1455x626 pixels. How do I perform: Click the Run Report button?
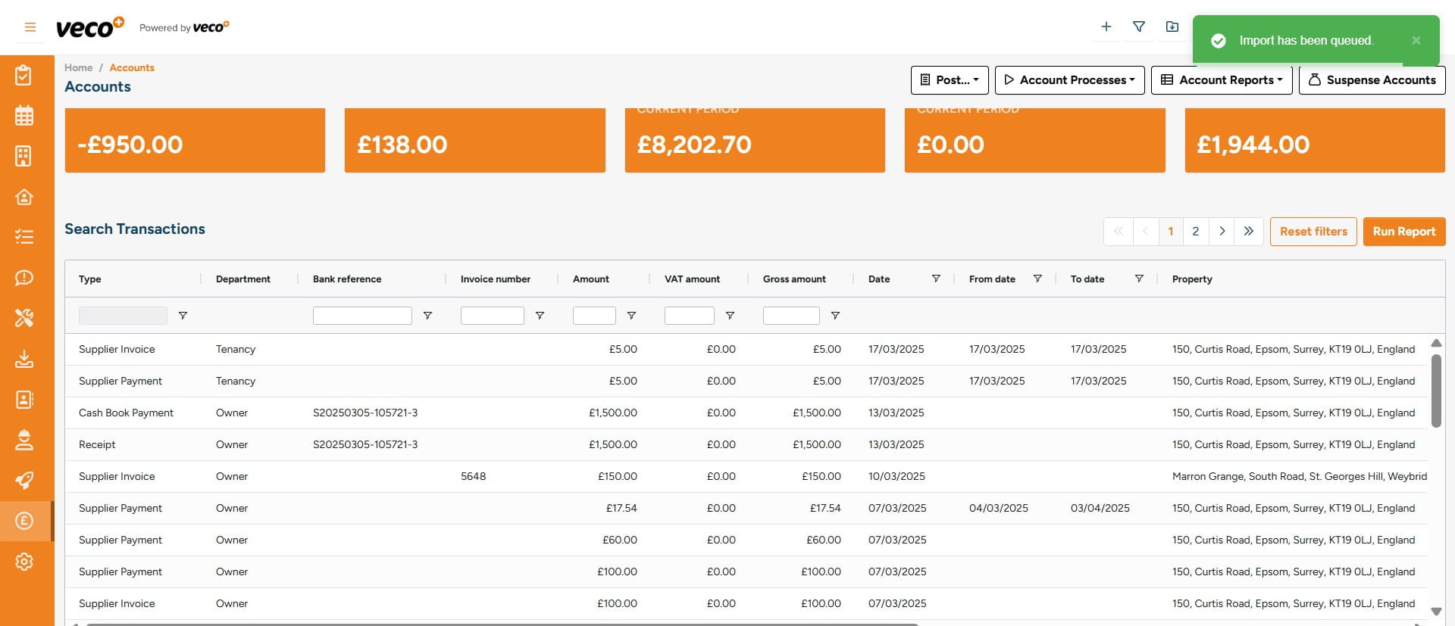1403,232
